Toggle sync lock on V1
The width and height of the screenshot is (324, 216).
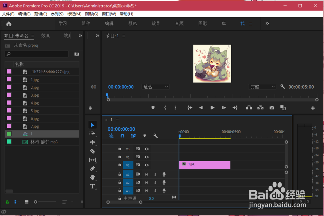pyautogui.click(x=138, y=165)
